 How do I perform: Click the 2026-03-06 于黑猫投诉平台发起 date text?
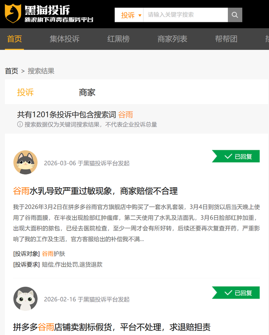tap(87, 163)
